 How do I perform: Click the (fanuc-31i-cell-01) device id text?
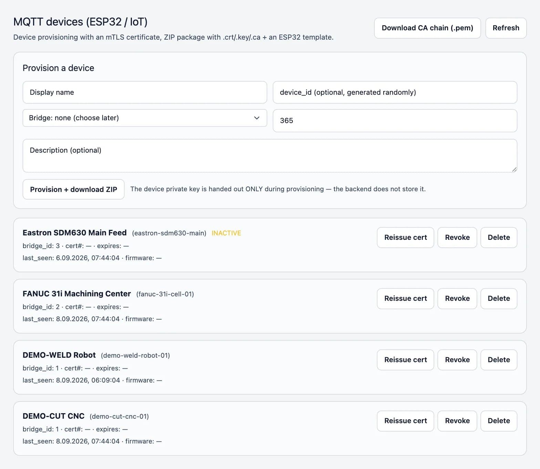(x=165, y=294)
